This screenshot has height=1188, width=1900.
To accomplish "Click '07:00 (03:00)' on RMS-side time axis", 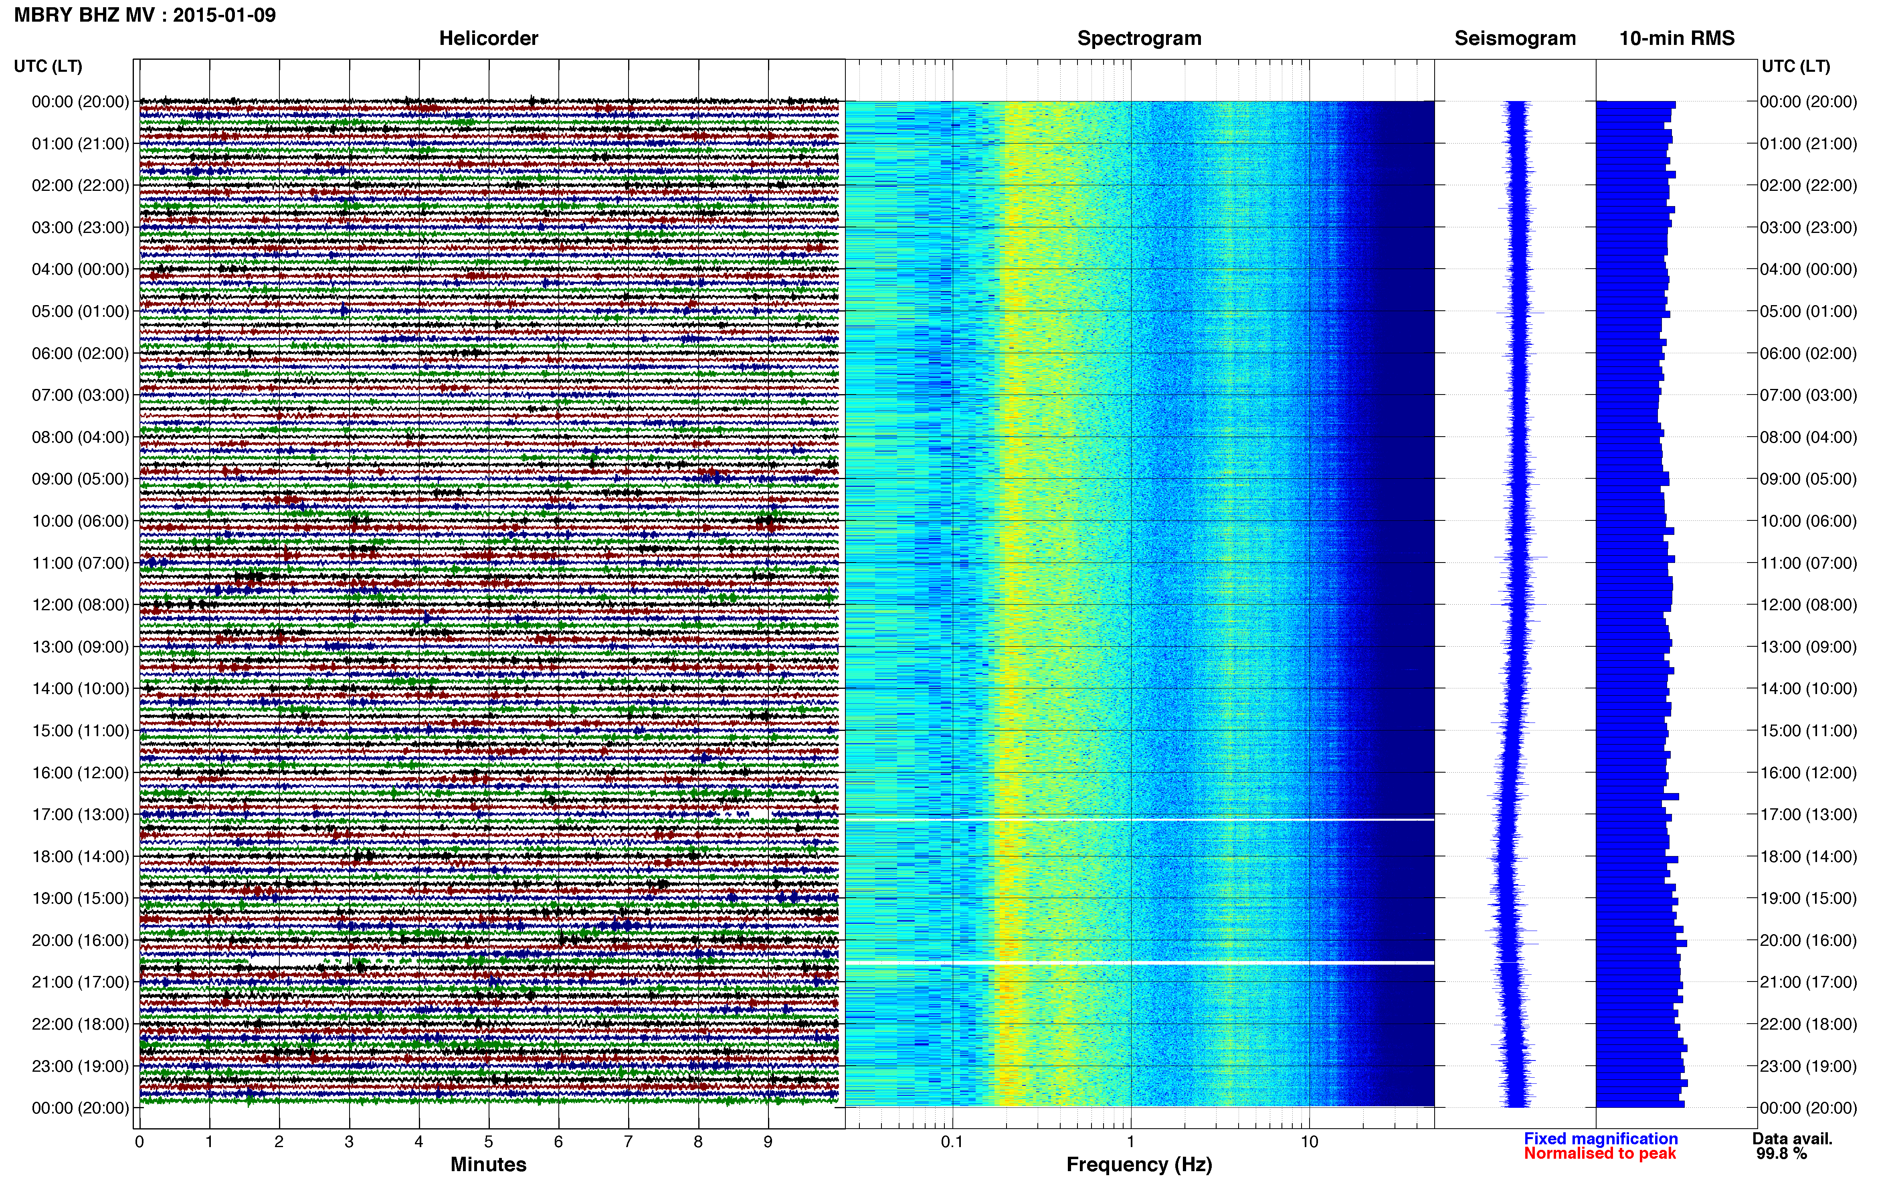I will tap(1808, 395).
